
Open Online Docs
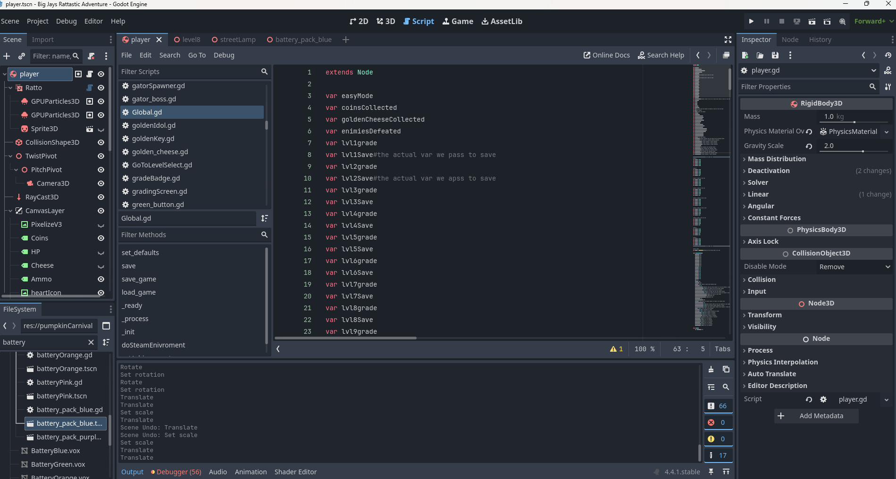[607, 55]
